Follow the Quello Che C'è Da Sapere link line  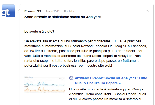tap(98, 83)
